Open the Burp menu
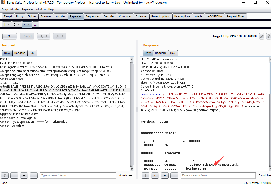 point(5,9)
